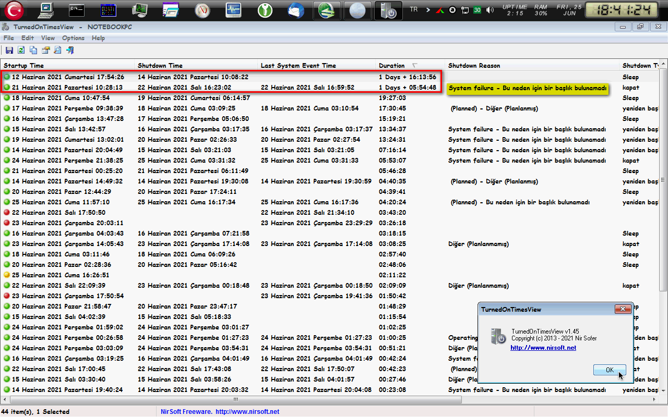The width and height of the screenshot is (668, 417).
Task: Select startup time 17 Haziran 2021 Perşembe 09:38:39
Action: (68, 108)
